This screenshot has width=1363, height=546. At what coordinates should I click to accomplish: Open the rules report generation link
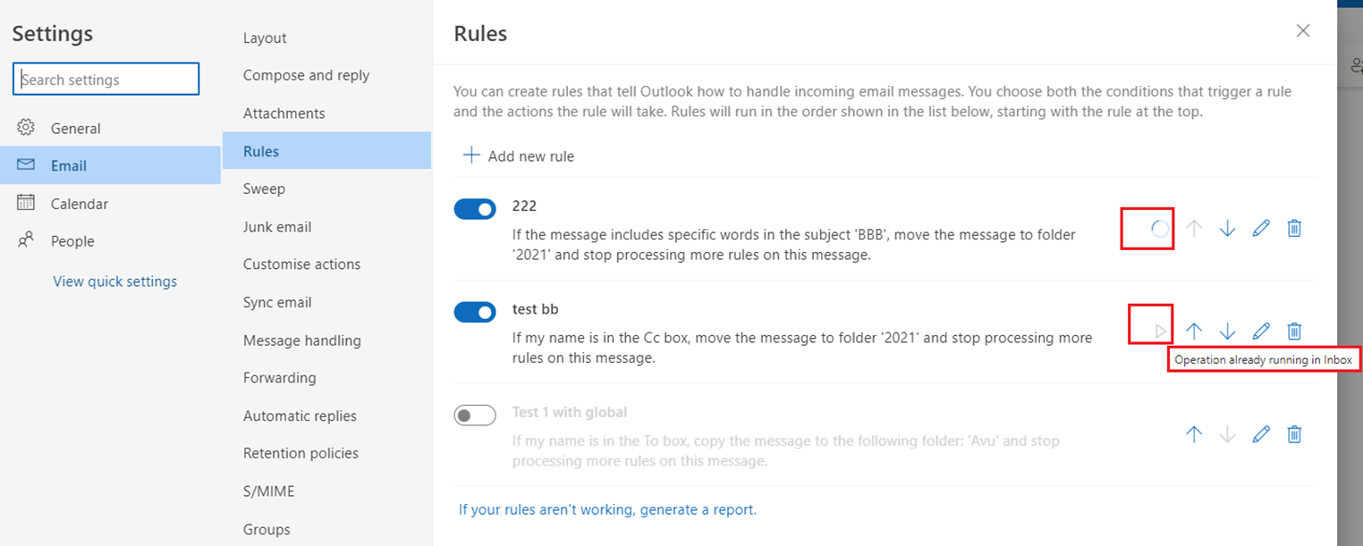tap(607, 509)
